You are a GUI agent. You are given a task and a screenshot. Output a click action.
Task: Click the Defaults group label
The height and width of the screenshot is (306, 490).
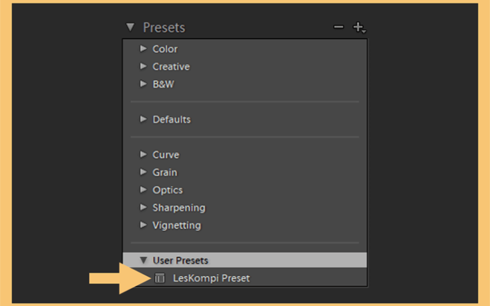pyautogui.click(x=171, y=119)
